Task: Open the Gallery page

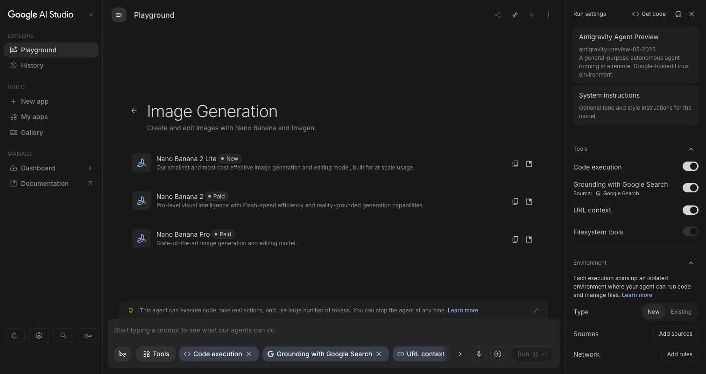Action: pyautogui.click(x=51, y=133)
